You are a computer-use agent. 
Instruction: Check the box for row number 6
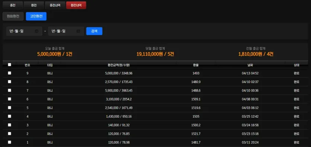click(10, 99)
